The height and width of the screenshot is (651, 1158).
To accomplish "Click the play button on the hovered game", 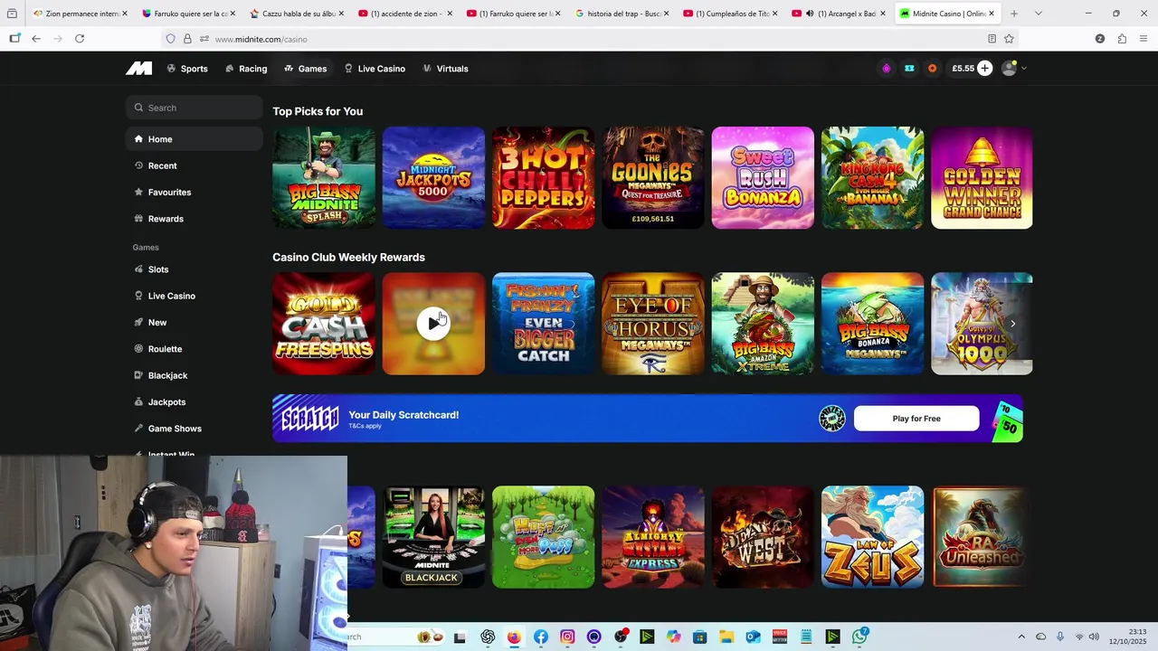I will click(x=433, y=324).
